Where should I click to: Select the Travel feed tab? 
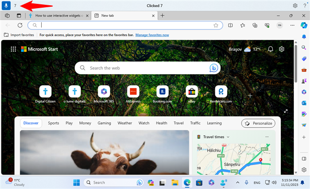pos(178,123)
